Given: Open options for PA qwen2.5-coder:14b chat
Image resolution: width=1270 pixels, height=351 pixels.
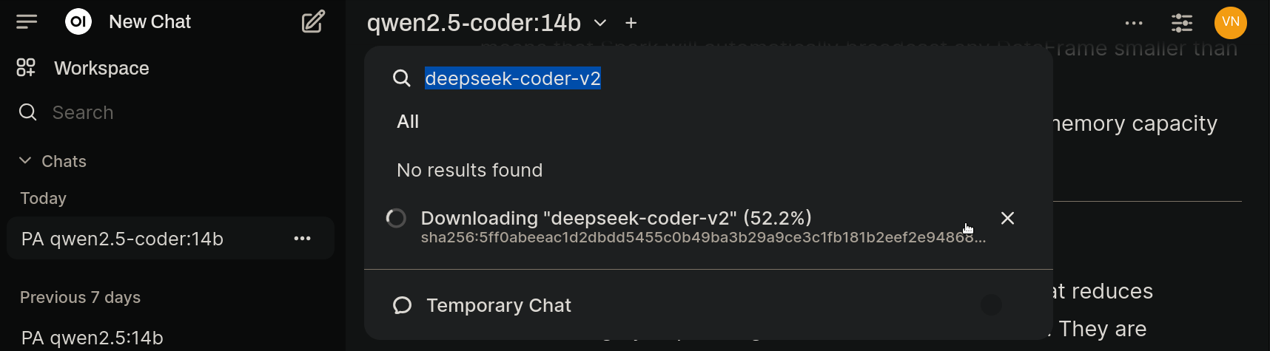Looking at the screenshot, I should [x=302, y=238].
